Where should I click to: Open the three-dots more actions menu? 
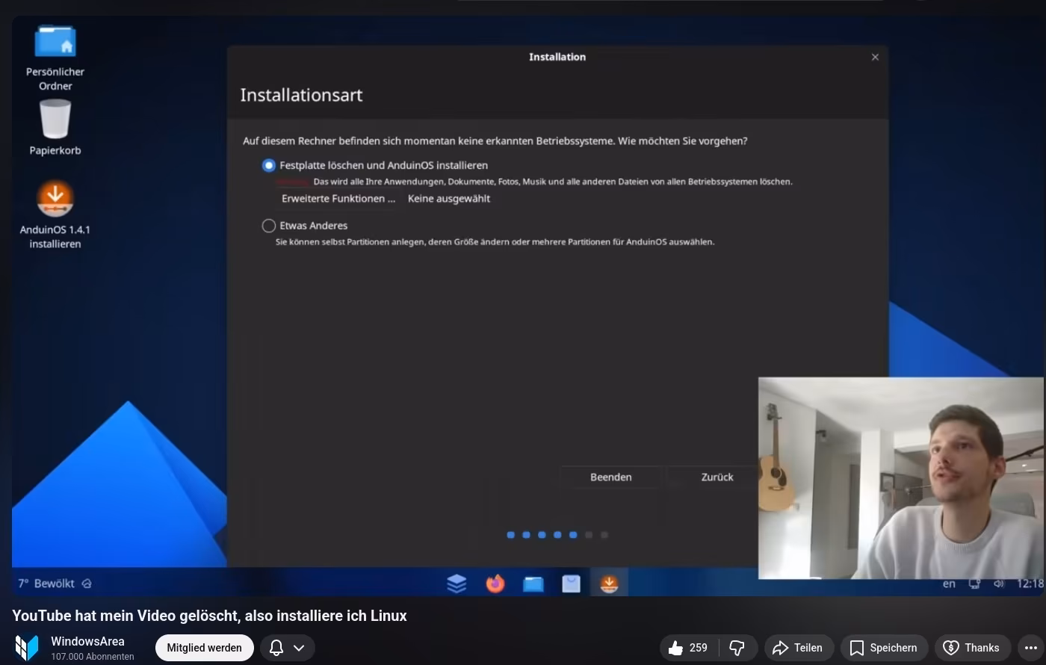tap(1031, 648)
